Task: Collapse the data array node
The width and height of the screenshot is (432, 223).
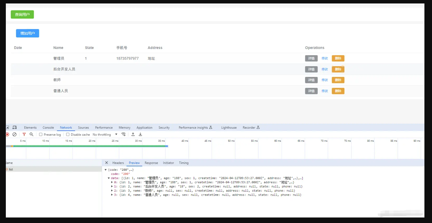Action: point(109,178)
